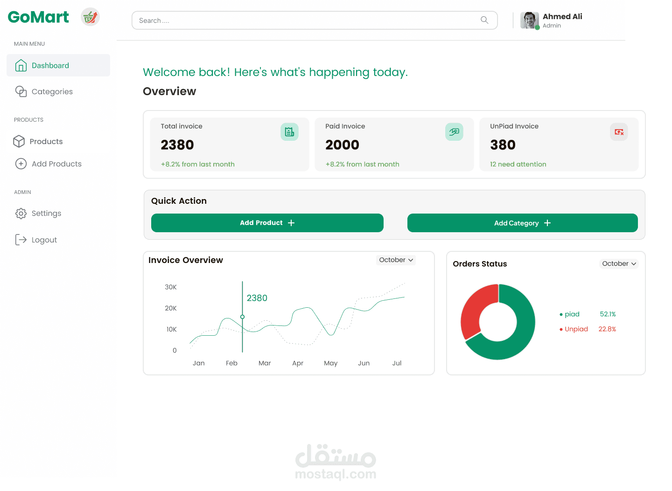Click the Total invoice card title

pos(182,126)
